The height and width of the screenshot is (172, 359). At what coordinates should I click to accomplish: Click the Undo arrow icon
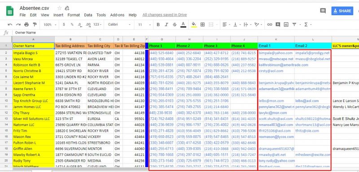click(x=10, y=25)
